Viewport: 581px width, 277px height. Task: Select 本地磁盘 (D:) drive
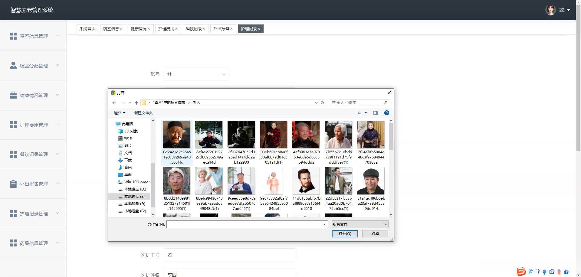click(135, 189)
